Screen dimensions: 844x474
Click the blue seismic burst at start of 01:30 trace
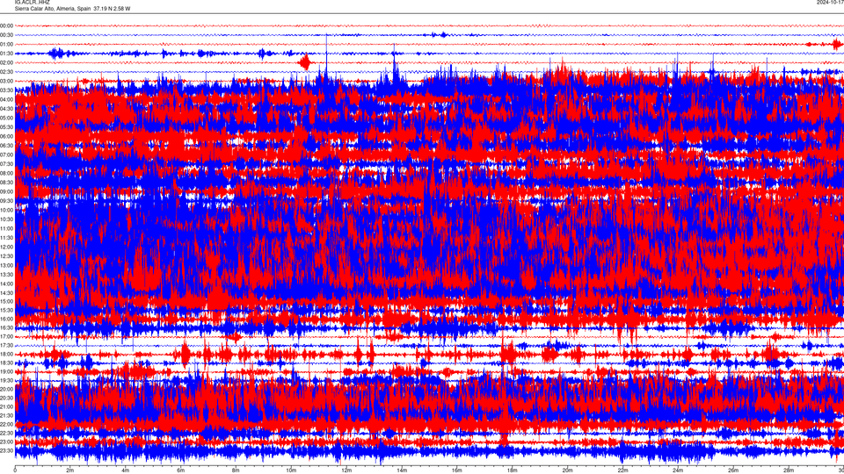pos(56,54)
